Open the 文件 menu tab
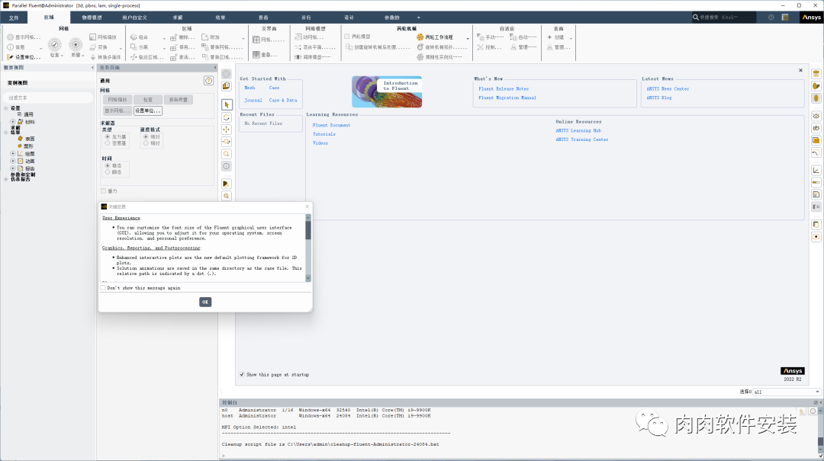 pyautogui.click(x=14, y=18)
